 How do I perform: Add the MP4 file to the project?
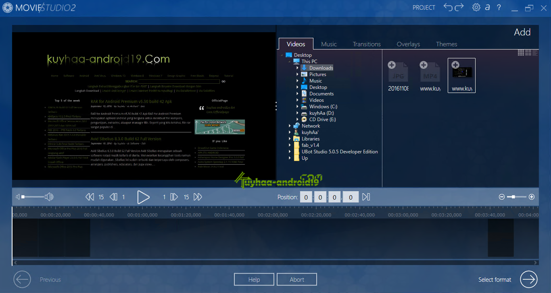[424, 65]
